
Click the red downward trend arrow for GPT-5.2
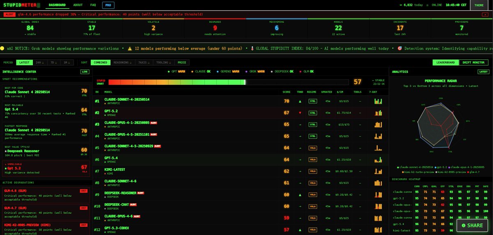(299, 113)
